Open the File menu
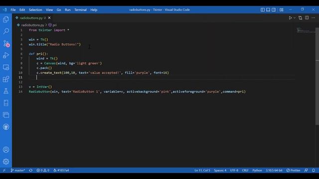This screenshot has width=319, height=179. (x=13, y=10)
